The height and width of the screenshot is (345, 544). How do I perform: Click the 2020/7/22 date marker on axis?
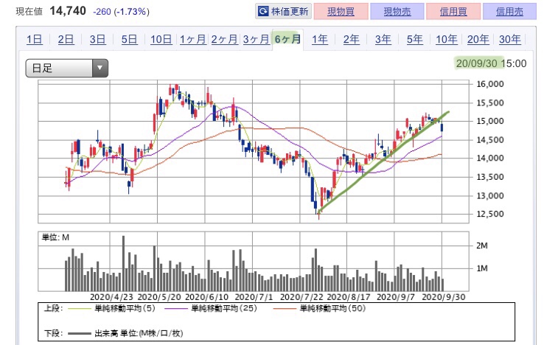click(301, 297)
